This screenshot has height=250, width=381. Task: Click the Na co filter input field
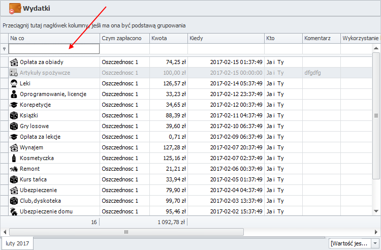pos(54,49)
